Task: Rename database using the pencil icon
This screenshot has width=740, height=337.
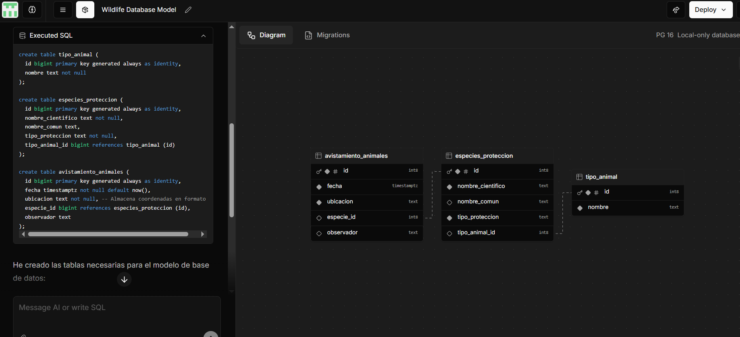Action: [x=188, y=10]
